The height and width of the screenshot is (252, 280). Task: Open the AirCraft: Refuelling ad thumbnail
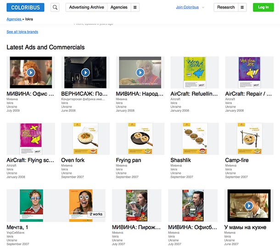[x=195, y=72]
